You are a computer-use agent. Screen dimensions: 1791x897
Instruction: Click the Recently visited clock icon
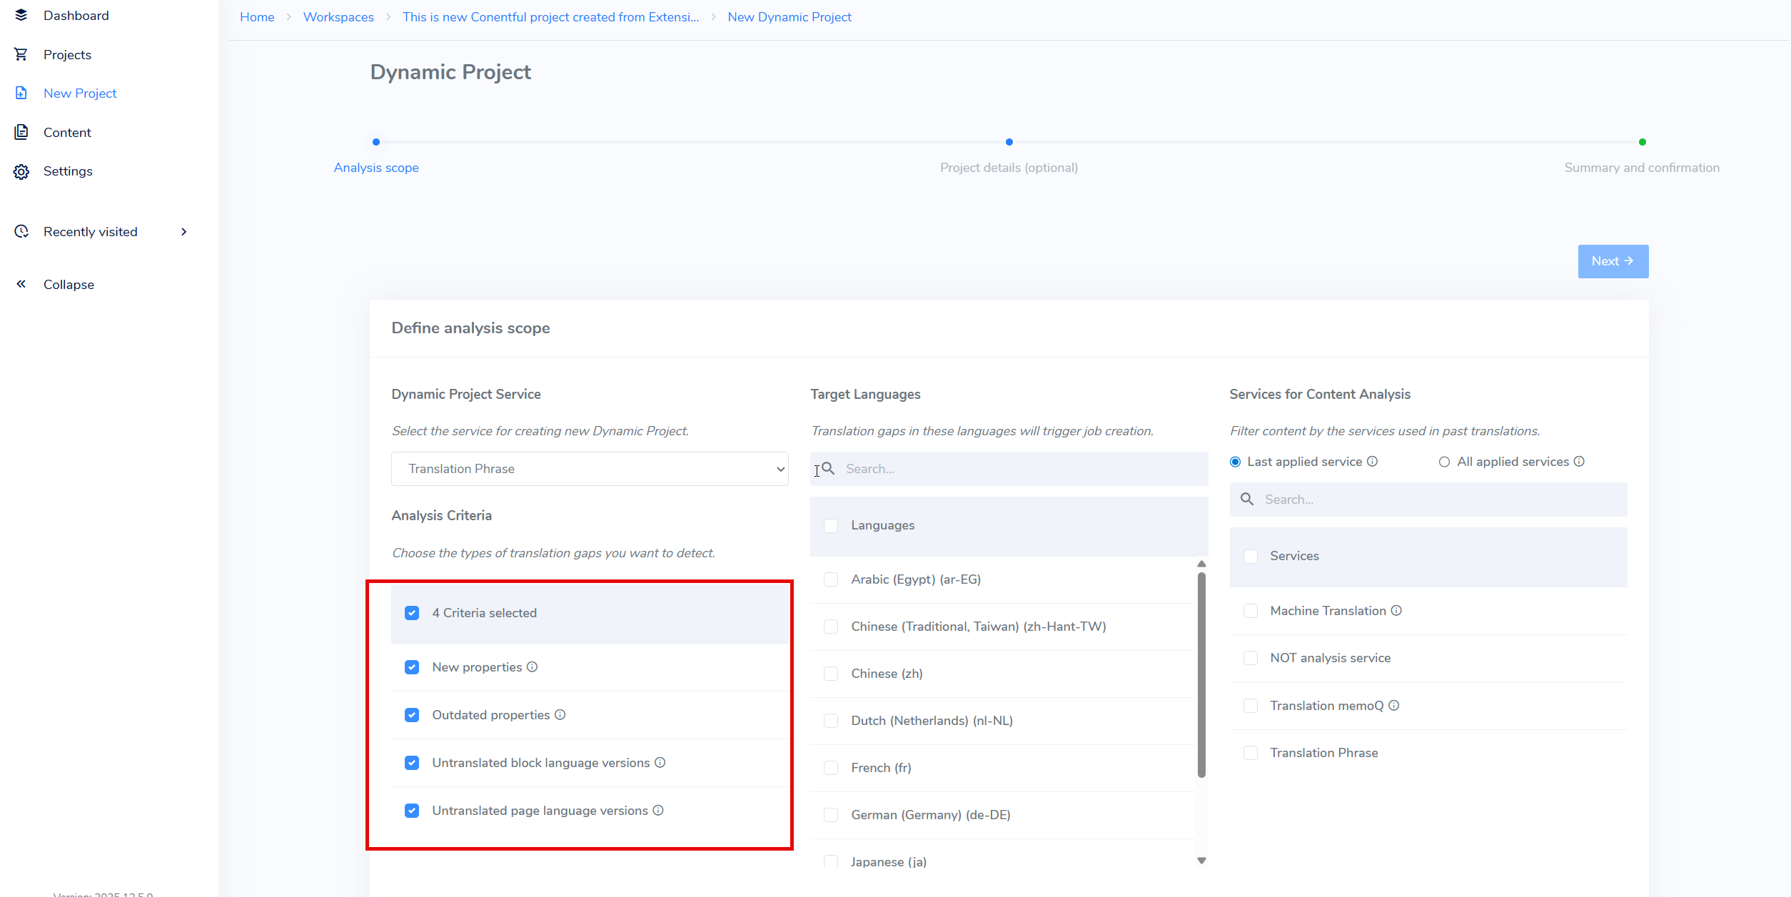21,231
